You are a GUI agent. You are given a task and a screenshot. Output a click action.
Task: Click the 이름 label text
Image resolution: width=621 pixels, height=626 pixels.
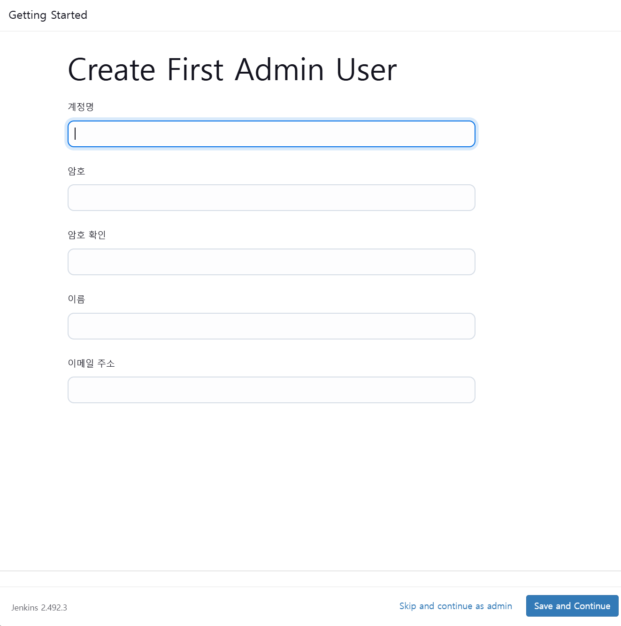pos(77,299)
